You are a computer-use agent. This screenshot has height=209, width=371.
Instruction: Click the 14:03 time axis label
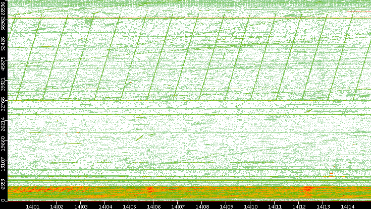[x=81, y=206]
